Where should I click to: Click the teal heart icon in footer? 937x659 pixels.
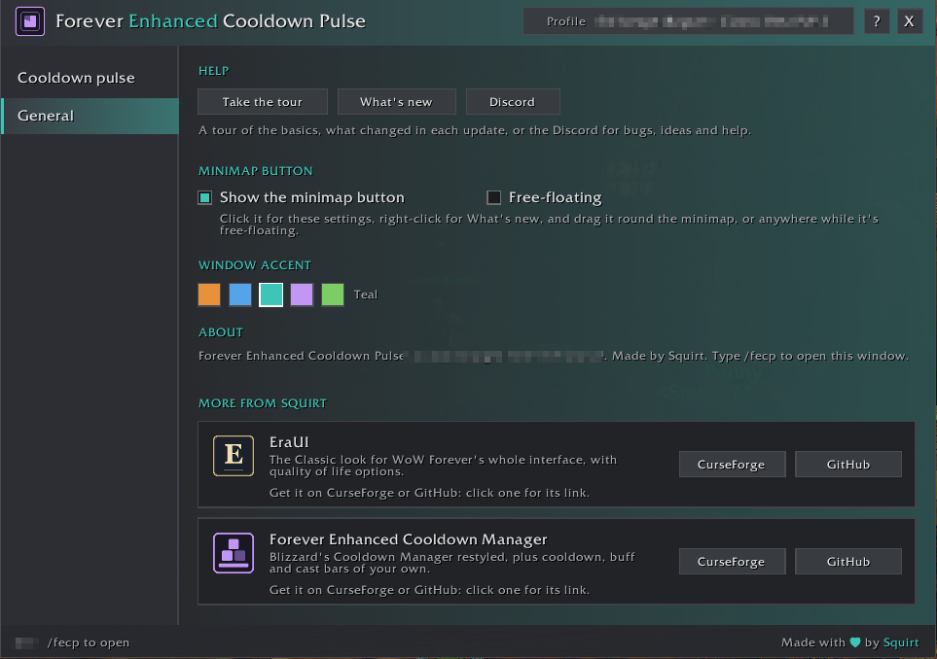(855, 642)
